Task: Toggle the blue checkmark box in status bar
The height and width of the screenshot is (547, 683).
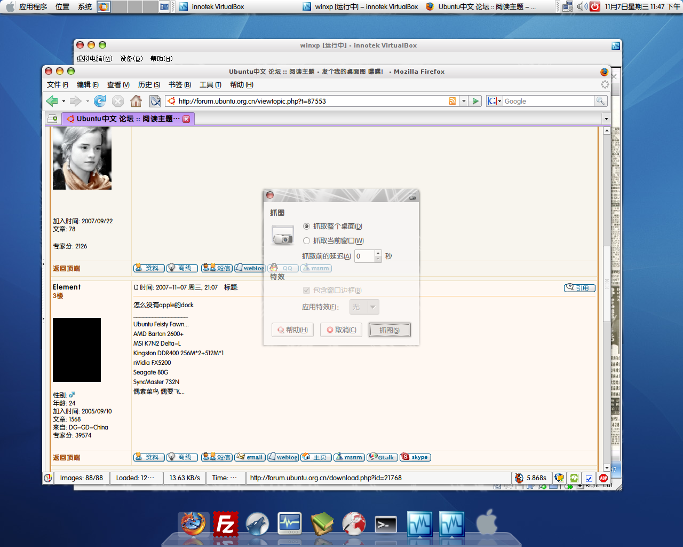Action: [x=589, y=478]
